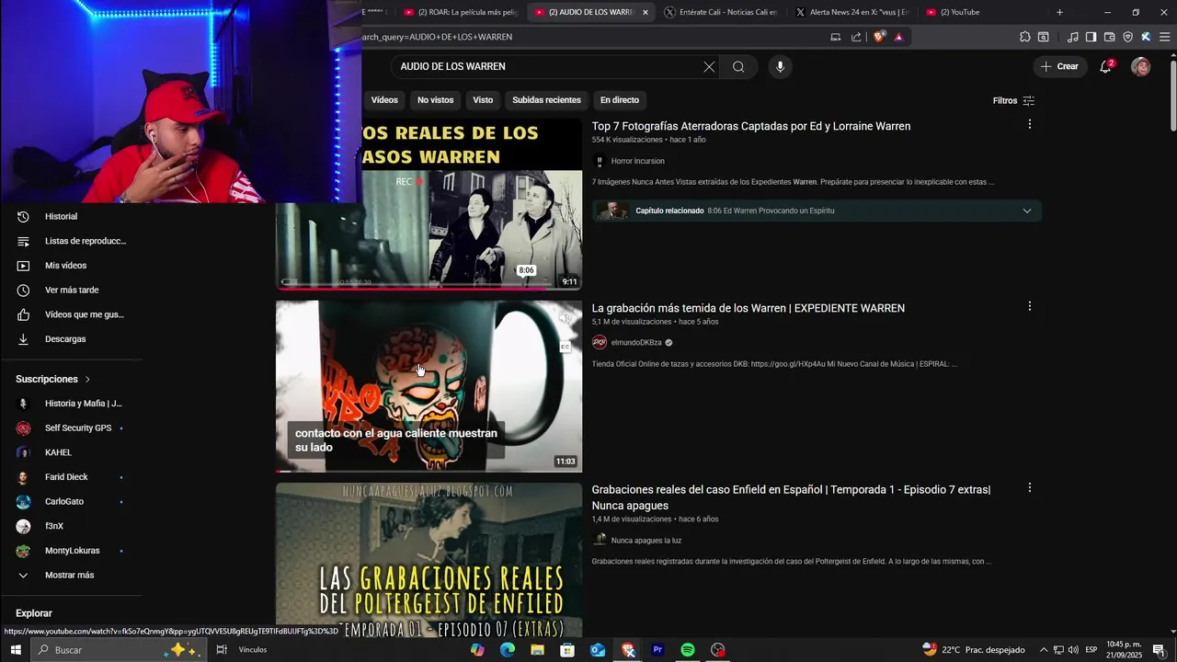Toggle closed captions on hovered video preview
This screenshot has height=662, width=1177.
[x=565, y=347]
